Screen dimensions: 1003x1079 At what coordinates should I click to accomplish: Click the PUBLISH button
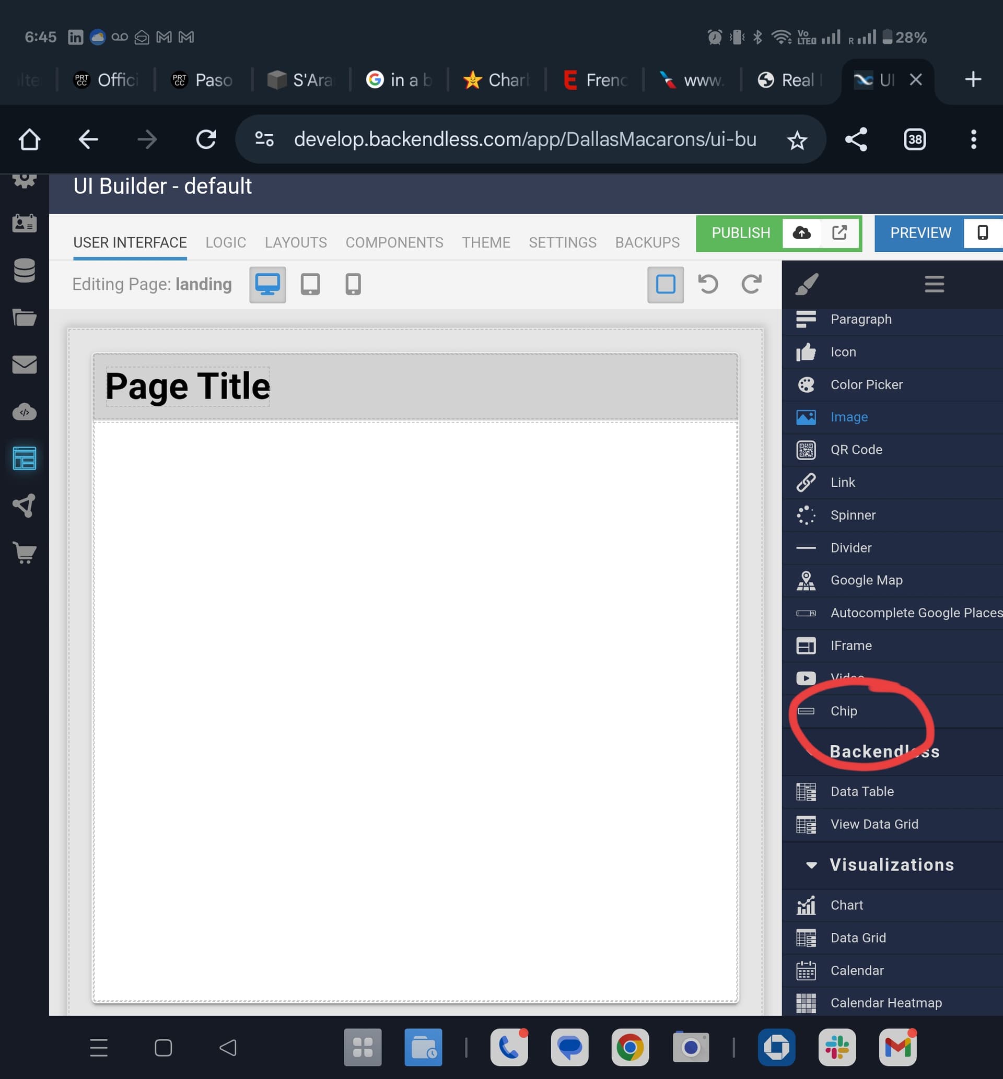[x=741, y=233]
